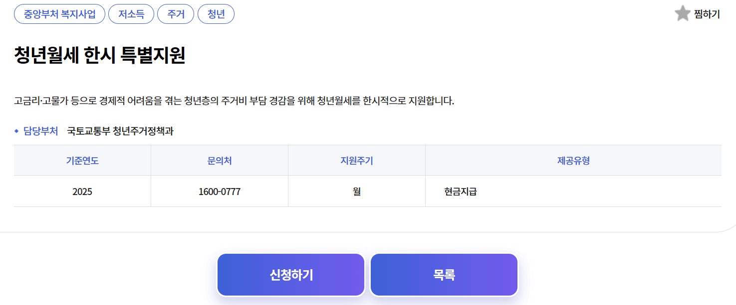Click the 기준연도 column header
Viewport: 736px width, 305px height.
tap(82, 159)
